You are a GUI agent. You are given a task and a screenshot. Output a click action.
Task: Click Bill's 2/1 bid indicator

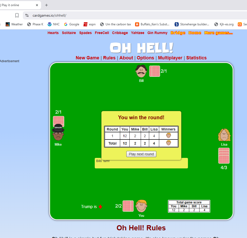click(164, 71)
